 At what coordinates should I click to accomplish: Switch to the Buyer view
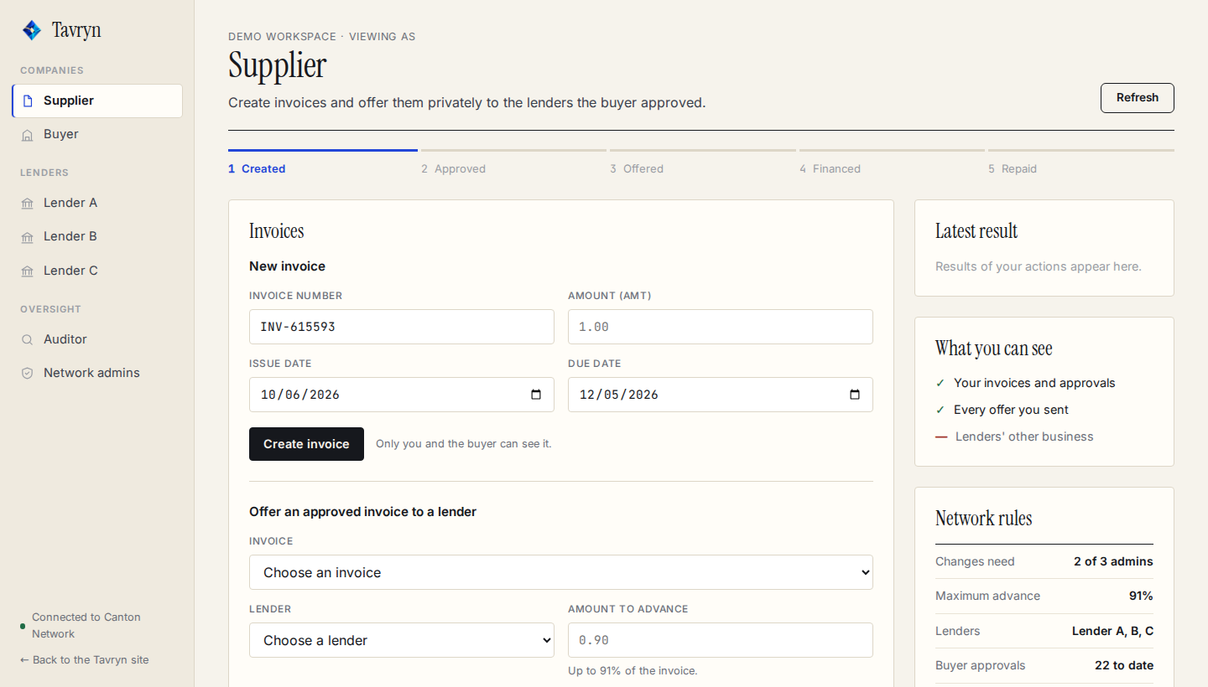tap(97, 134)
